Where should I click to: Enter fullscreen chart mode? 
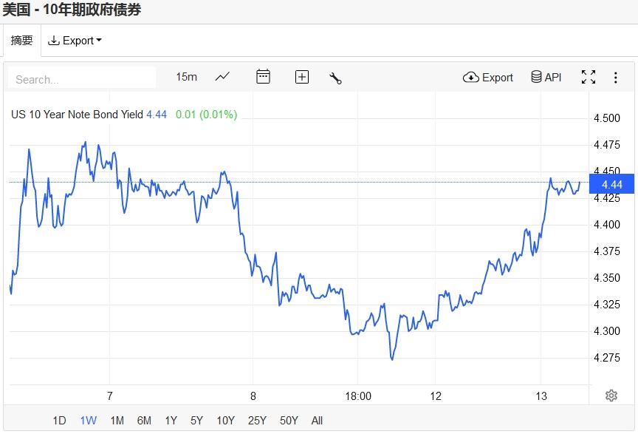pyautogui.click(x=588, y=77)
